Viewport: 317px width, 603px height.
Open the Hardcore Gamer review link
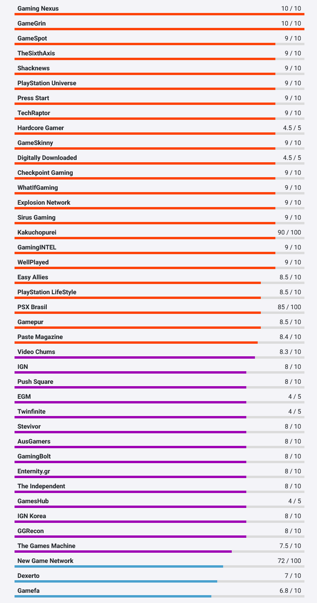click(x=40, y=128)
